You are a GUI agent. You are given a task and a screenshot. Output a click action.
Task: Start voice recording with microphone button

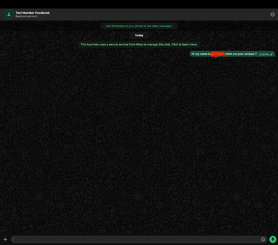(273, 239)
